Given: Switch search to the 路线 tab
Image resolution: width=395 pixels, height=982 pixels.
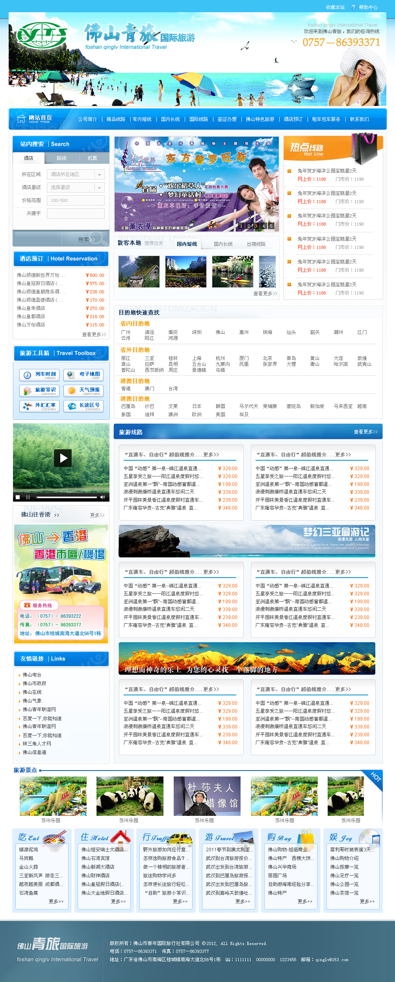Looking at the screenshot, I should coord(61,158).
